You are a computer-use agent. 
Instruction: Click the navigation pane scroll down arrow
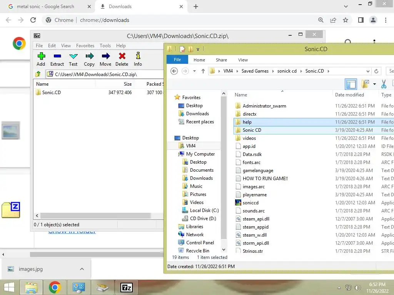tap(224, 250)
